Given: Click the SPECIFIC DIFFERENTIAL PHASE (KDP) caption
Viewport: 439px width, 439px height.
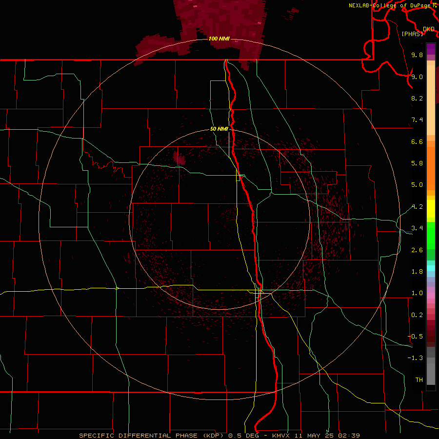Looking at the screenshot, I should 152,436.
